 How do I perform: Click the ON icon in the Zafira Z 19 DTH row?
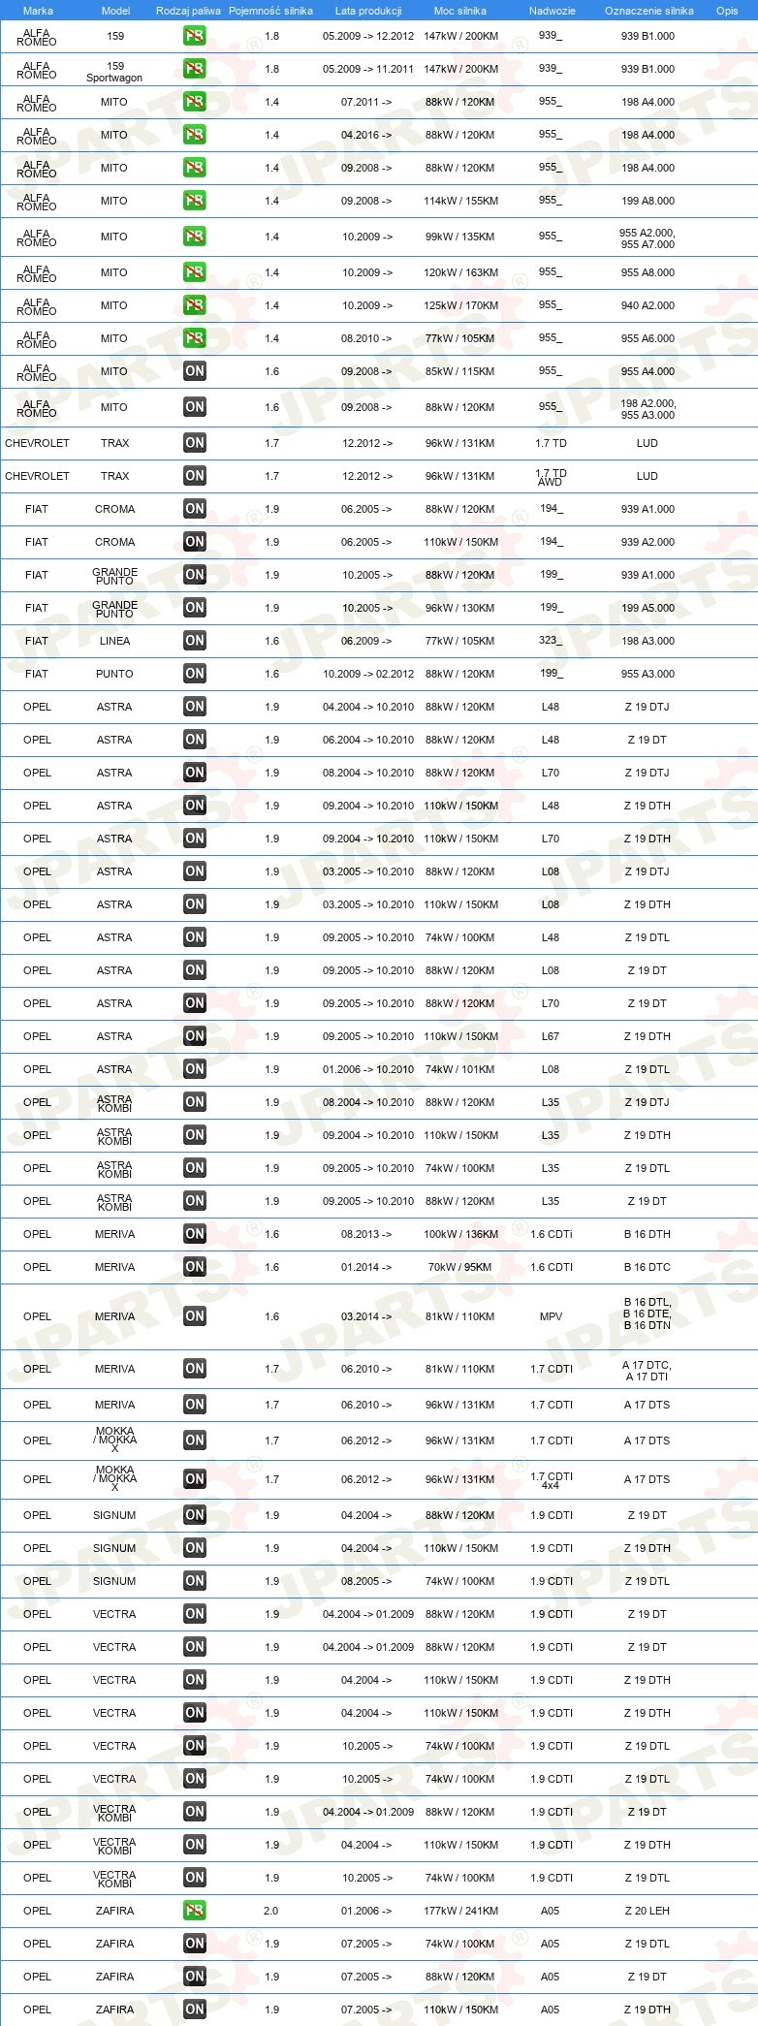pos(194,2010)
